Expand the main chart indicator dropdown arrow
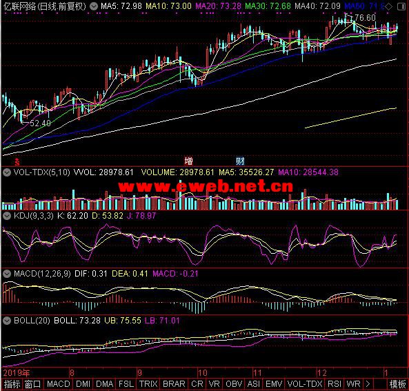Screen dimensions: 409x391 tap(94, 6)
